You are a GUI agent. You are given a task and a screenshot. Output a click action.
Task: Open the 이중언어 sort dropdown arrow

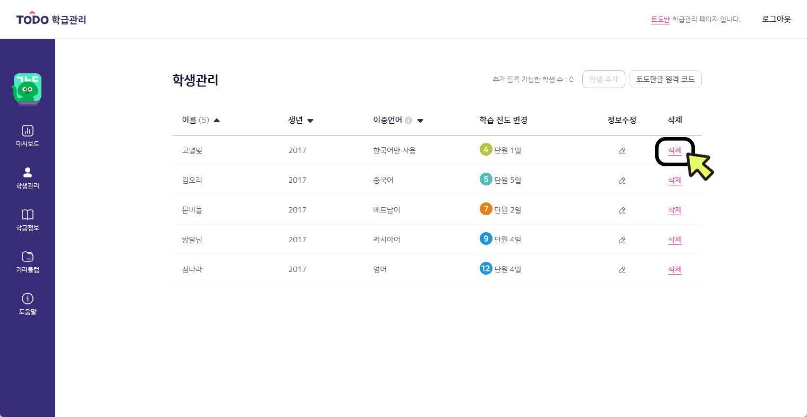[420, 121]
